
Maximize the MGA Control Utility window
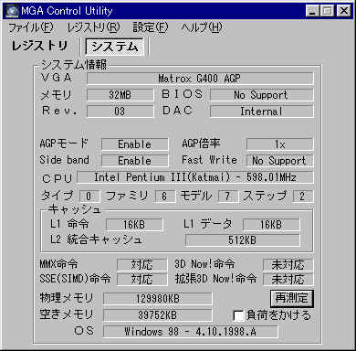point(327,12)
